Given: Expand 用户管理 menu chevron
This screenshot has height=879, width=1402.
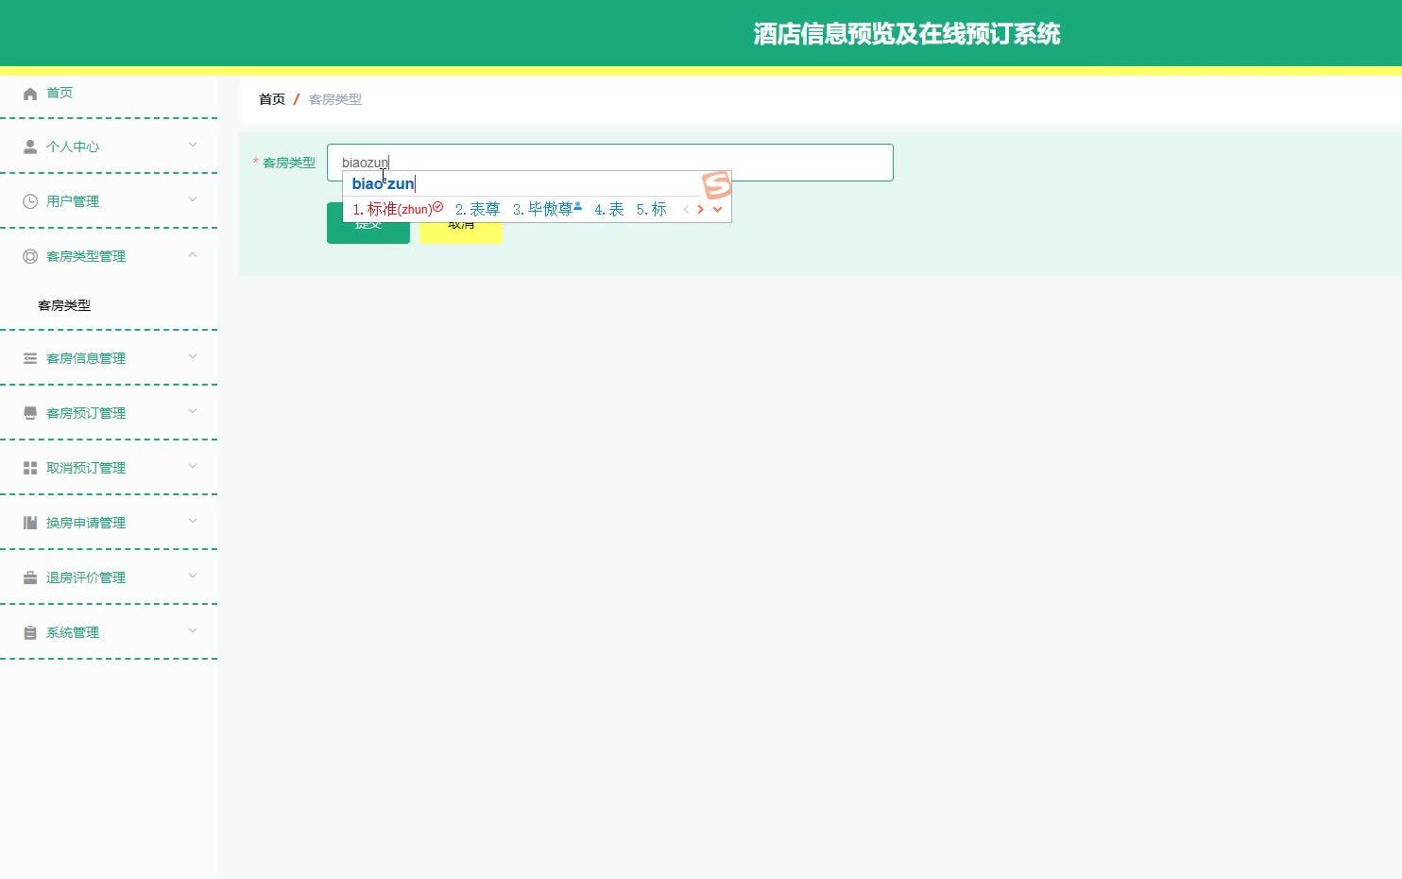Looking at the screenshot, I should click(193, 199).
